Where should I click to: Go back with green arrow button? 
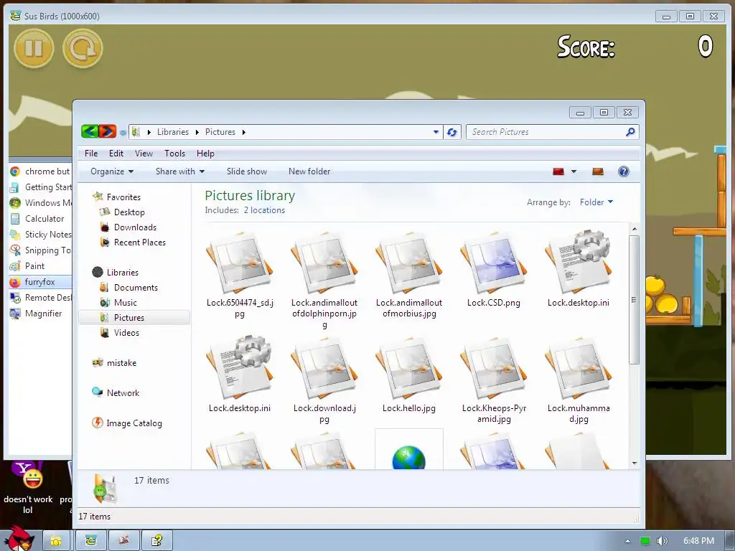[x=90, y=132]
